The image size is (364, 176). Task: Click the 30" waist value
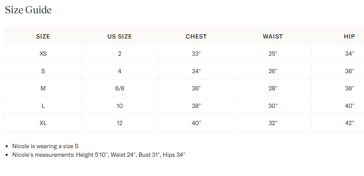[273, 106]
